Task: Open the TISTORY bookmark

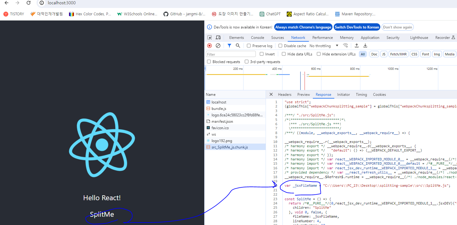Action: pos(14,14)
